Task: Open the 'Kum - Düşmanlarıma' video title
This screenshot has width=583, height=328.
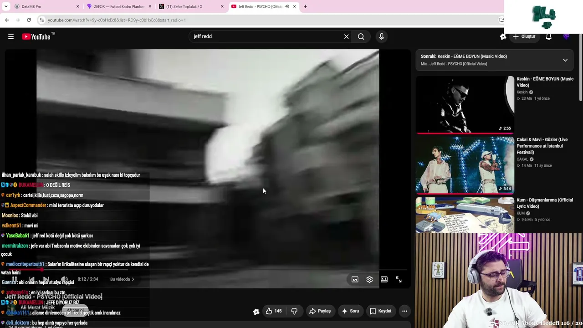Action: [545, 203]
